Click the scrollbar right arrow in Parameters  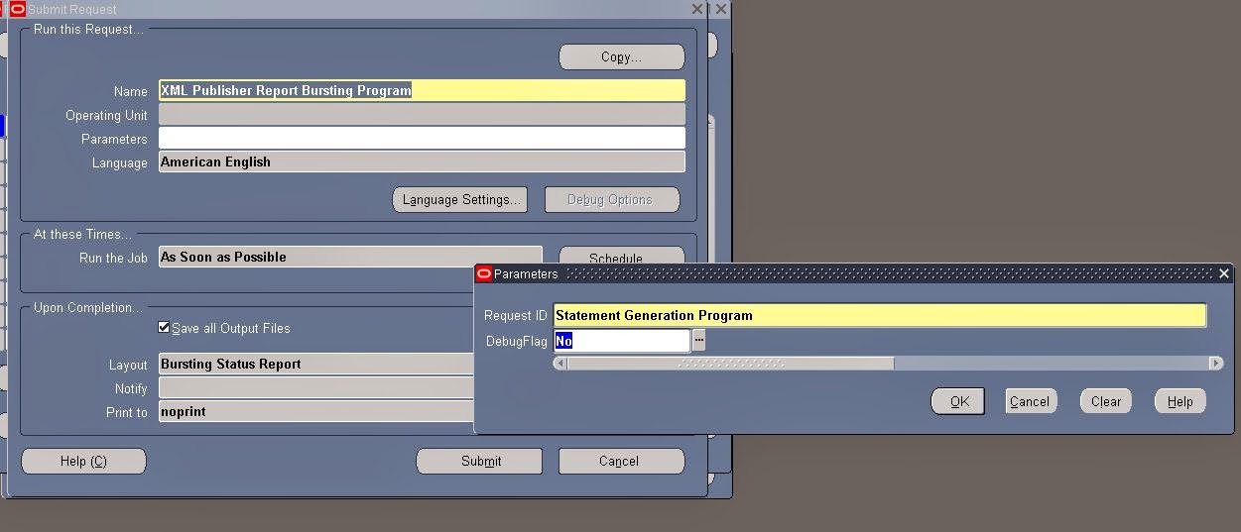pyautogui.click(x=1216, y=364)
